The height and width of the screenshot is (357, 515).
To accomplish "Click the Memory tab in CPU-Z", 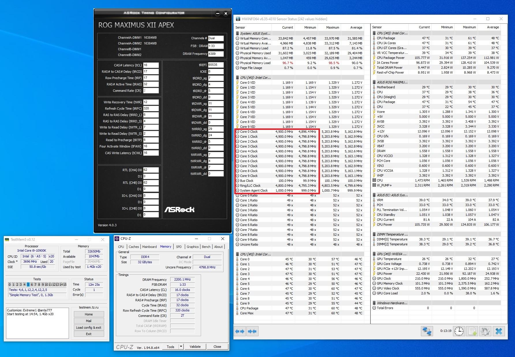I will [x=166, y=246].
